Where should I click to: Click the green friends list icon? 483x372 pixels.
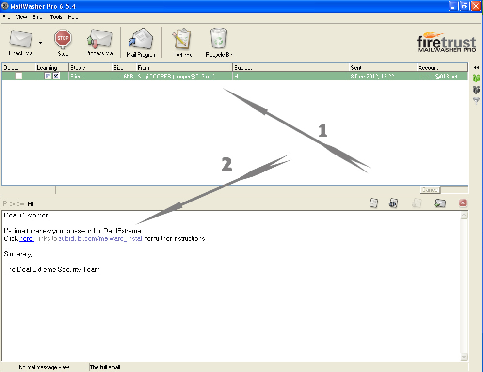(x=476, y=78)
